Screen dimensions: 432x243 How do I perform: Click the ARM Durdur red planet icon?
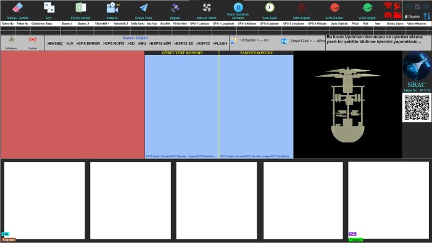[334, 7]
